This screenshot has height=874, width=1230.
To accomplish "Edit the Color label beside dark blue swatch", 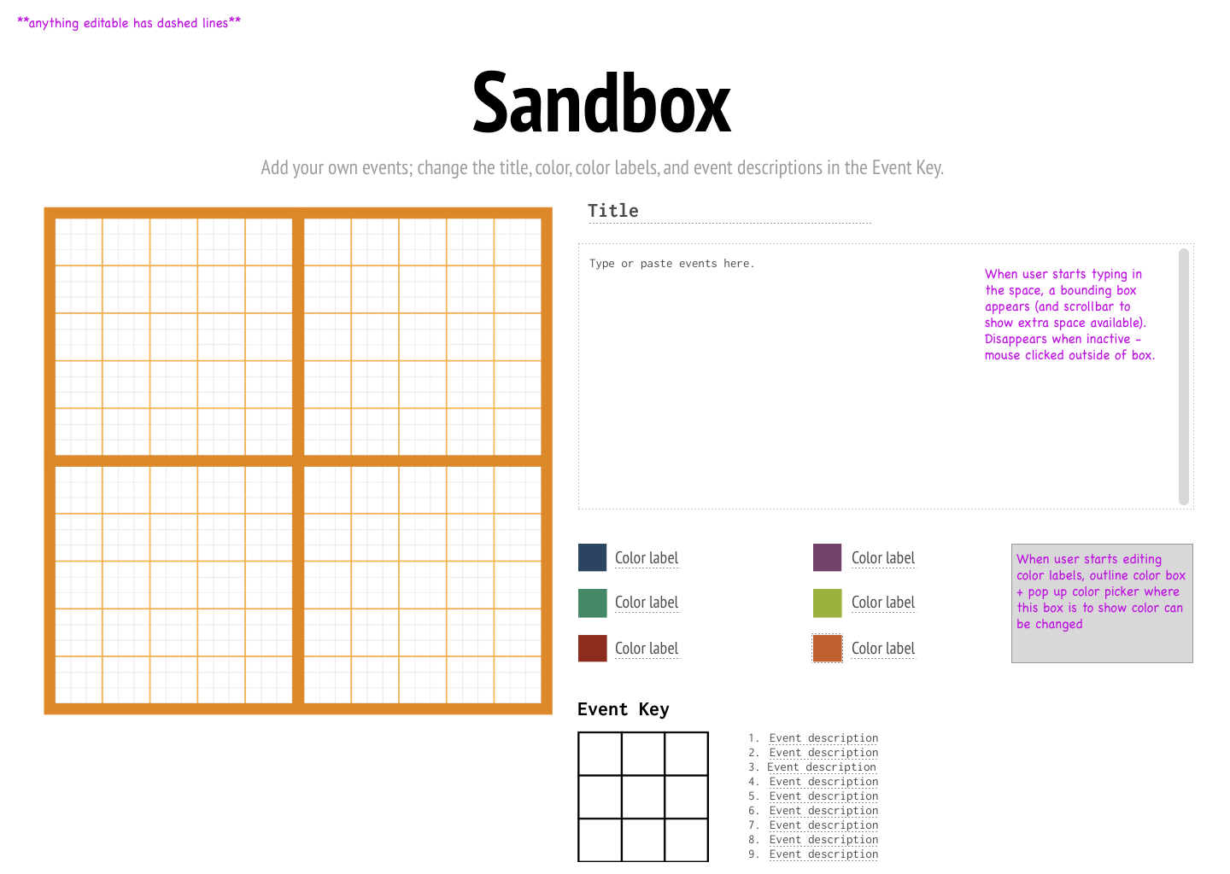I will [x=647, y=558].
